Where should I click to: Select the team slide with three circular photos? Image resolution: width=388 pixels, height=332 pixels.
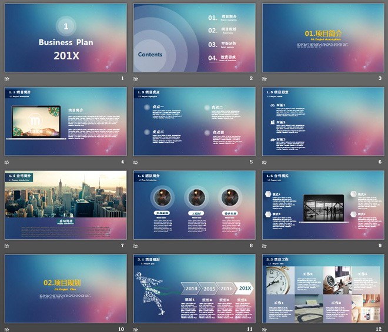point(194,204)
